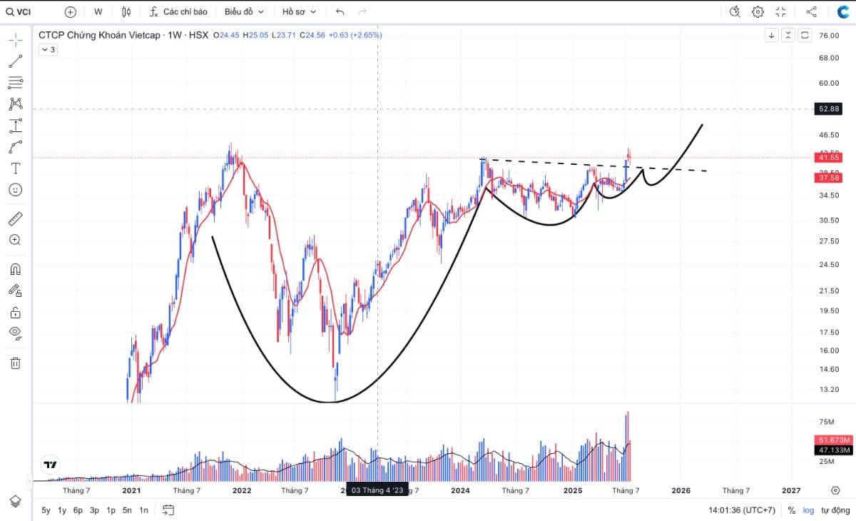Open candlestick chart style selector
This screenshot has width=856, height=521.
coord(126,11)
